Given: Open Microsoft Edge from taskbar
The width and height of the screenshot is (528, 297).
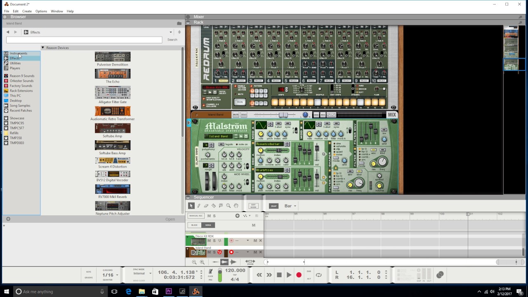Looking at the screenshot, I should point(128,292).
